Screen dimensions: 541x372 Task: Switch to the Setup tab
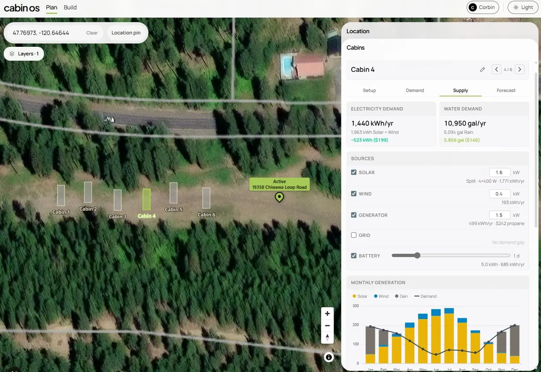[x=369, y=90]
